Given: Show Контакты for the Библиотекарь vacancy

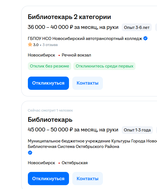Looking at the screenshot, I should tap(87, 179).
